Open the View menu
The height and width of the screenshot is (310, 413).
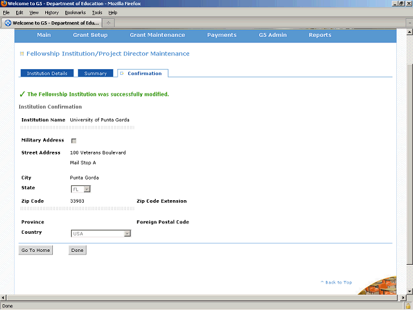point(34,13)
